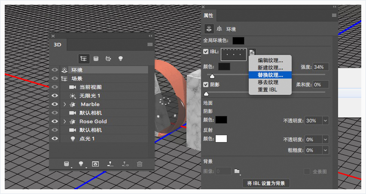Click render icon at 3D panel bottom
The height and width of the screenshot is (194, 366).
pos(95,164)
